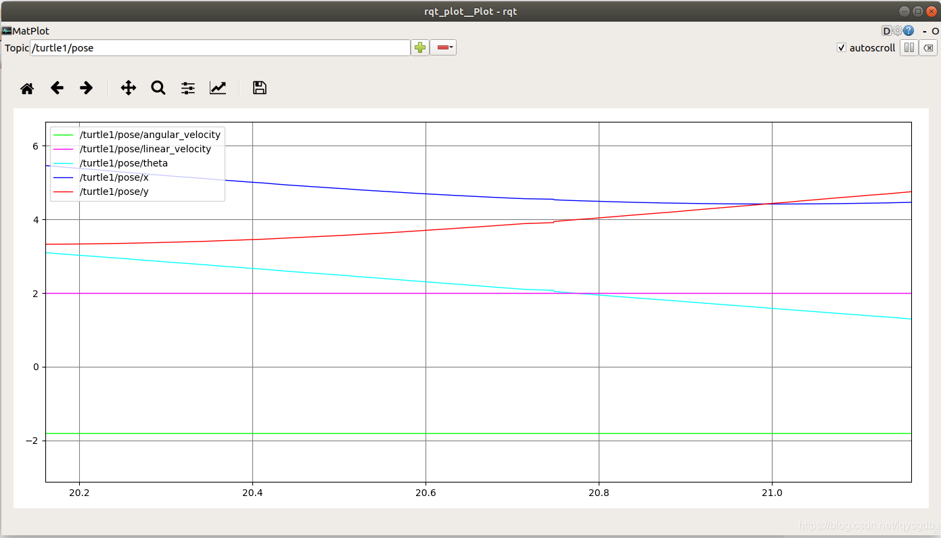
Task: Focus the Topic input field with /turtle1/pose
Action: click(x=220, y=48)
